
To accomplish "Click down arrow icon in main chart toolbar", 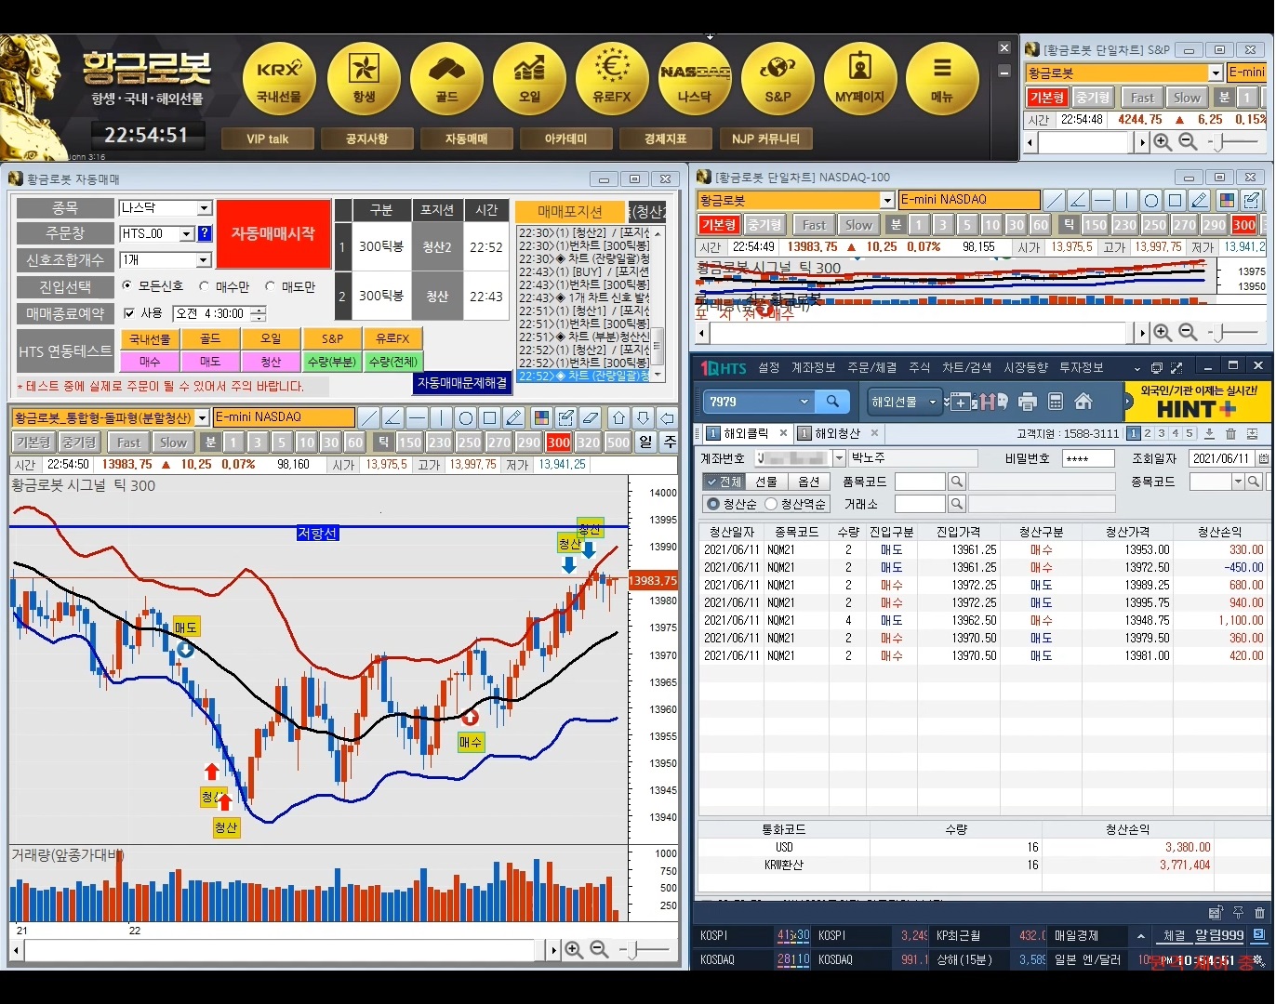I will 643,418.
